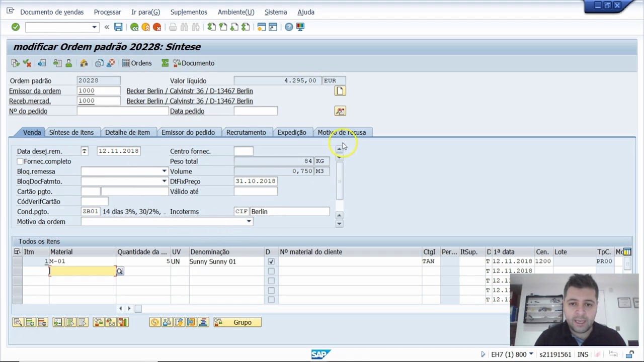Open the Ambiente(U) menu

(x=236, y=12)
